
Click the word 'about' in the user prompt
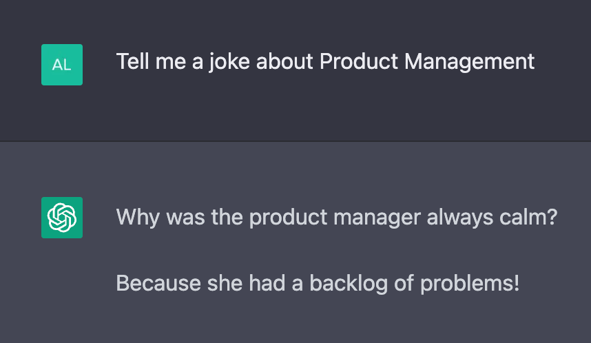(284, 61)
